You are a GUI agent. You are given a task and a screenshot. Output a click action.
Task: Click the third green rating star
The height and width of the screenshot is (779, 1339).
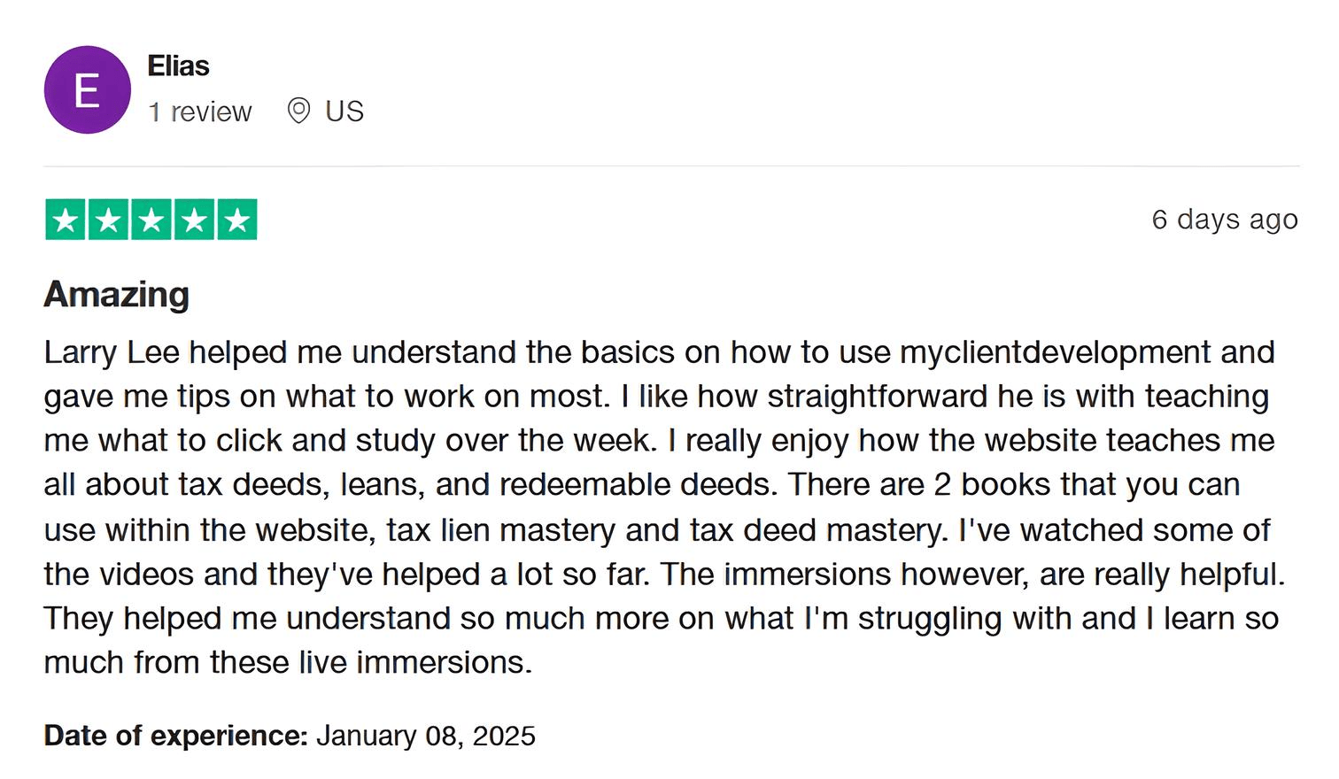pyautogui.click(x=151, y=220)
